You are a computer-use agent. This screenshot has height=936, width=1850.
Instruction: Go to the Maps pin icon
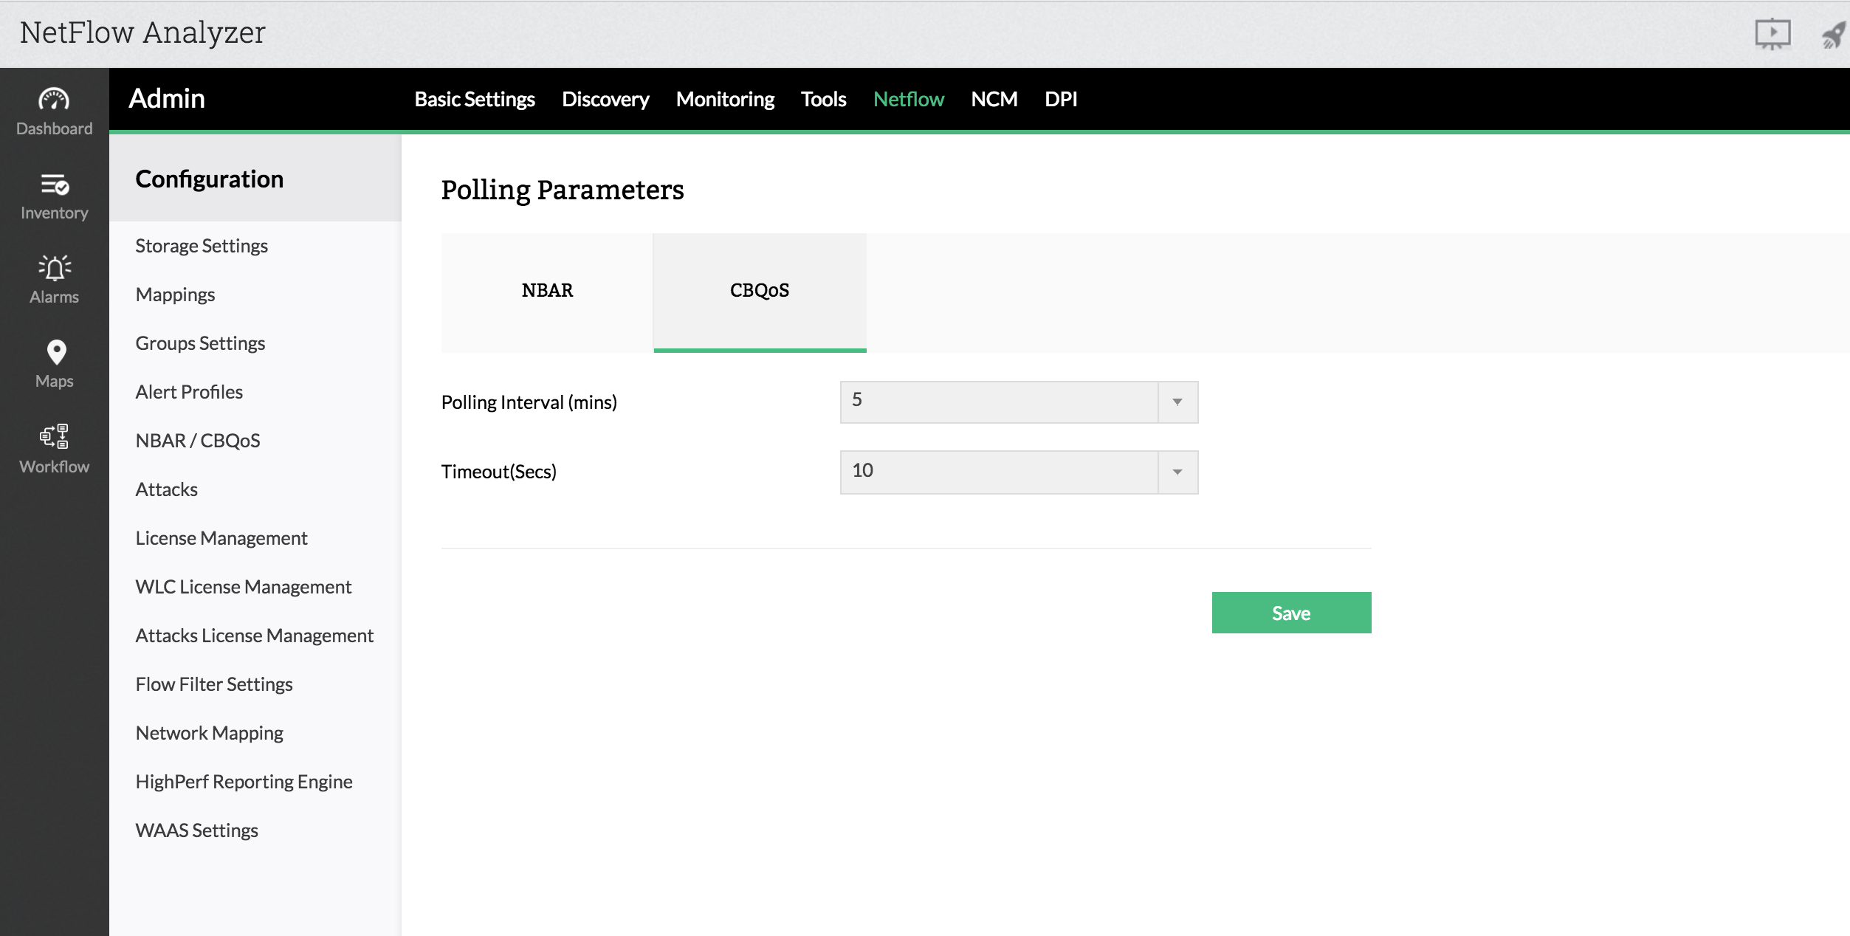[55, 352]
